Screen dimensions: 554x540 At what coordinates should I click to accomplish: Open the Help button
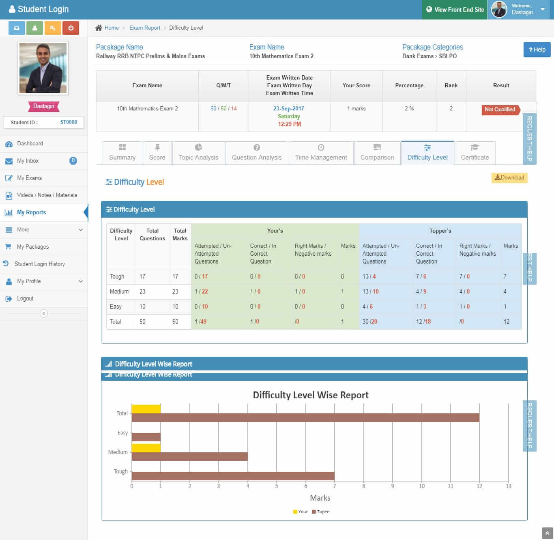(537, 50)
